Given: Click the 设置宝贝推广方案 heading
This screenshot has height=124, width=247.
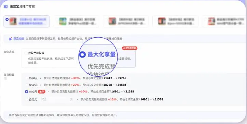Looking at the screenshot, I should pos(22,7).
